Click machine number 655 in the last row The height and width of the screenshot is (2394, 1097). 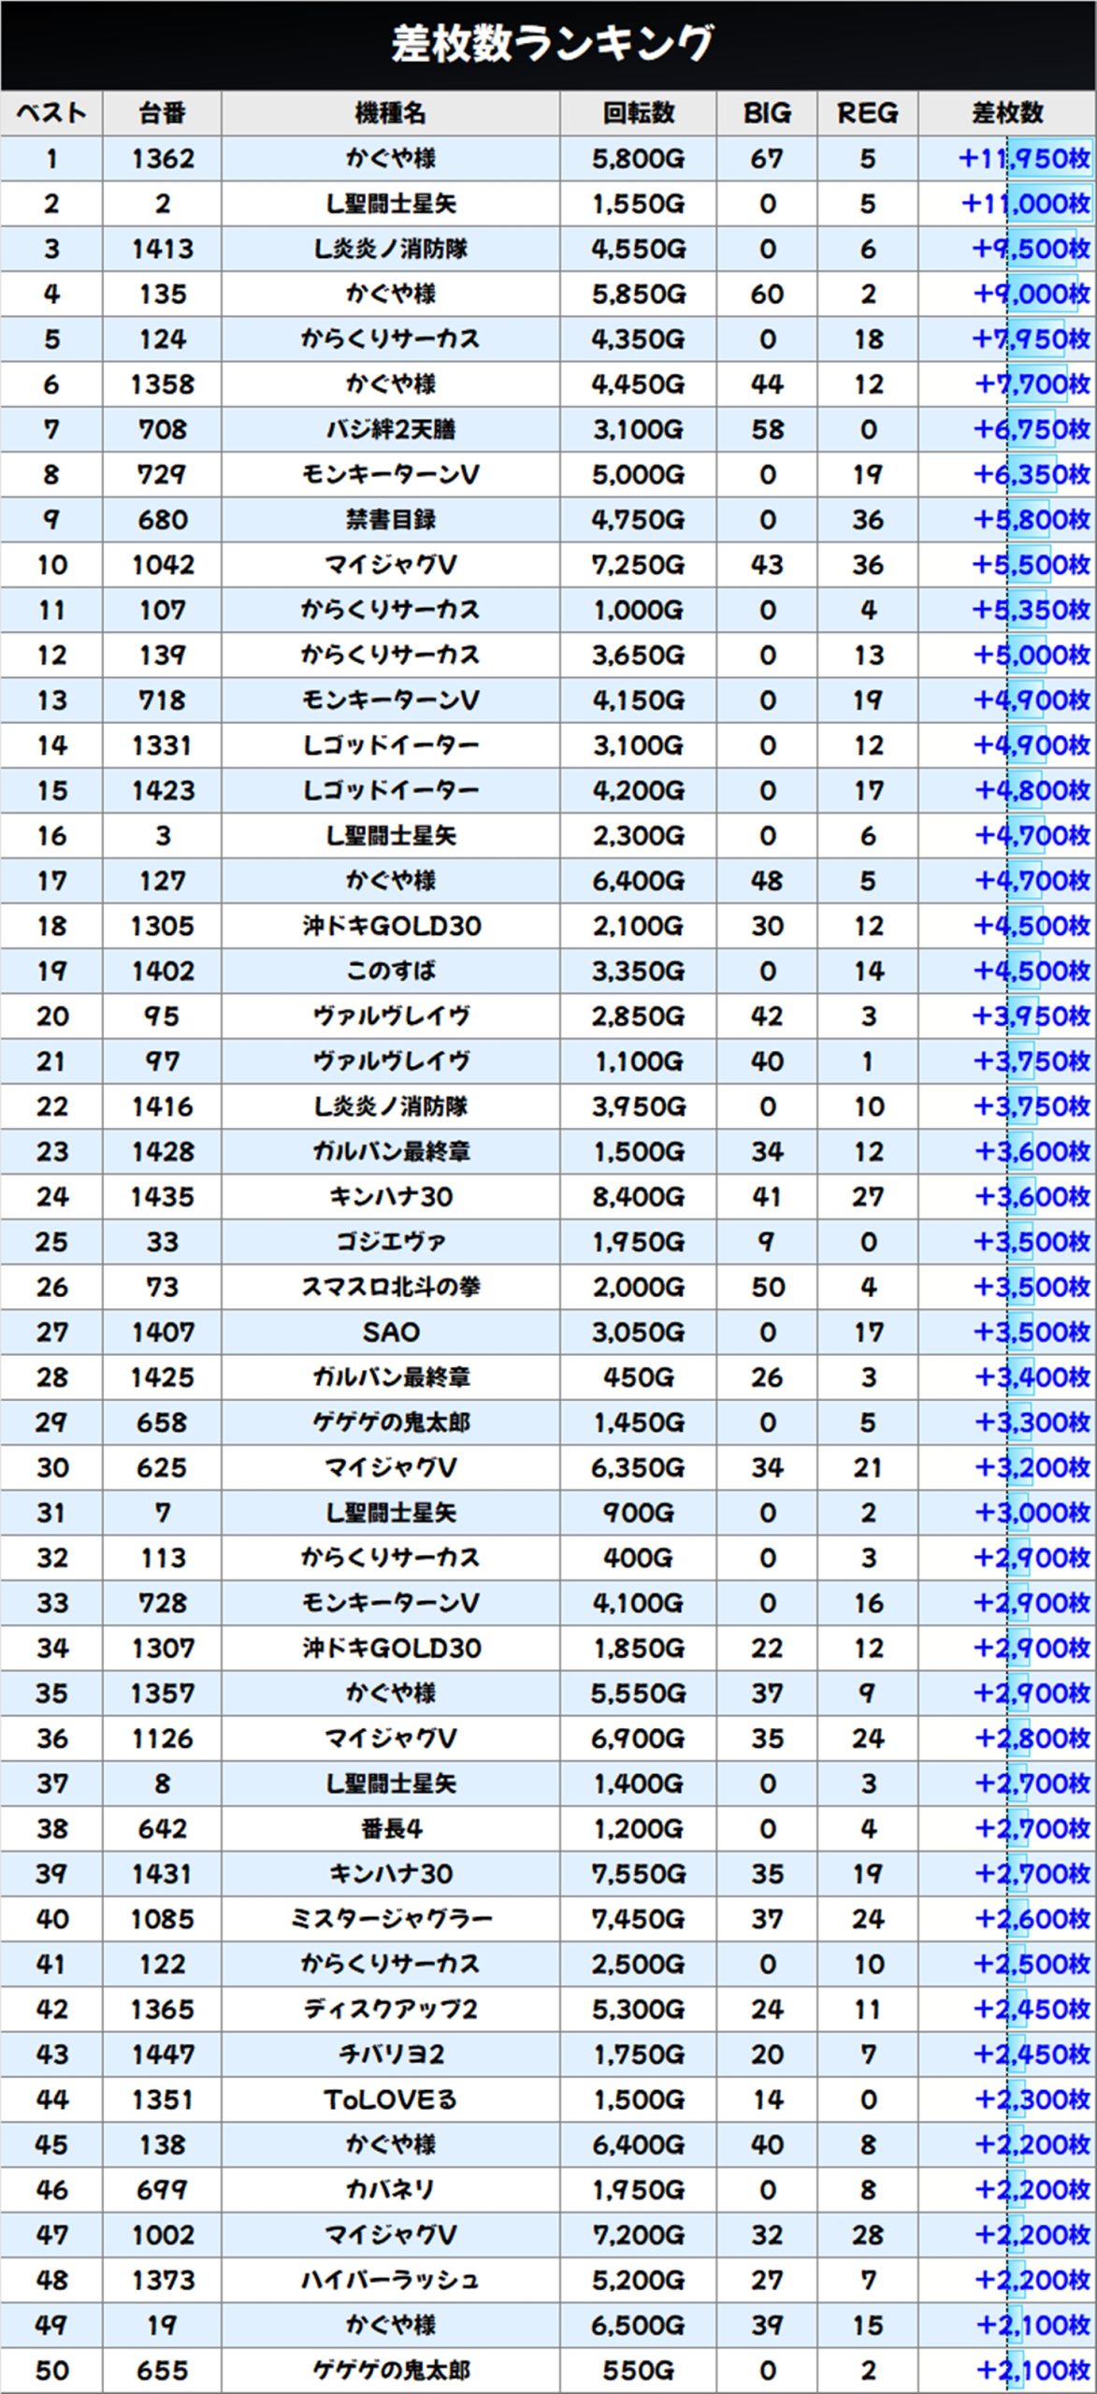(x=162, y=2371)
